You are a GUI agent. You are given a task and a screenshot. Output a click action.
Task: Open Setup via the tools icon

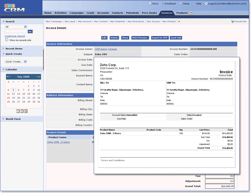[181, 4]
